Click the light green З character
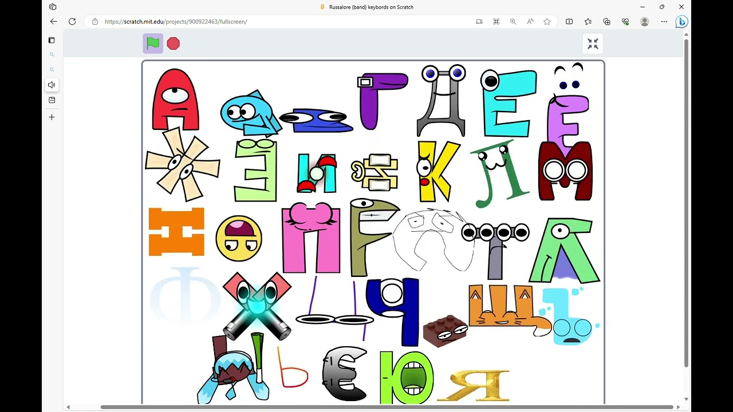 pos(255,170)
